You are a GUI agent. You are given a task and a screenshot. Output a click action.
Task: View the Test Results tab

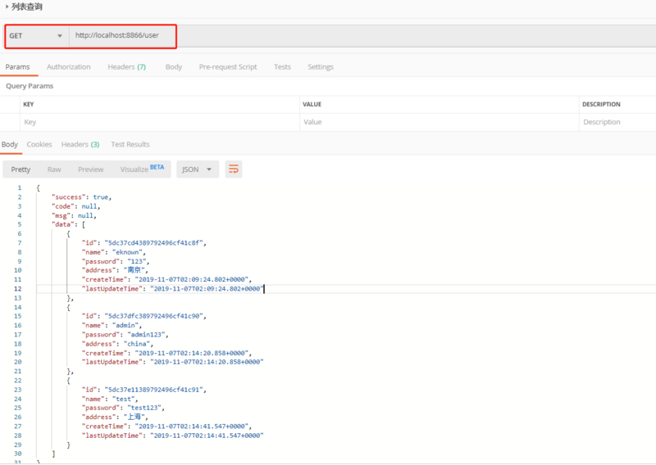coord(130,145)
